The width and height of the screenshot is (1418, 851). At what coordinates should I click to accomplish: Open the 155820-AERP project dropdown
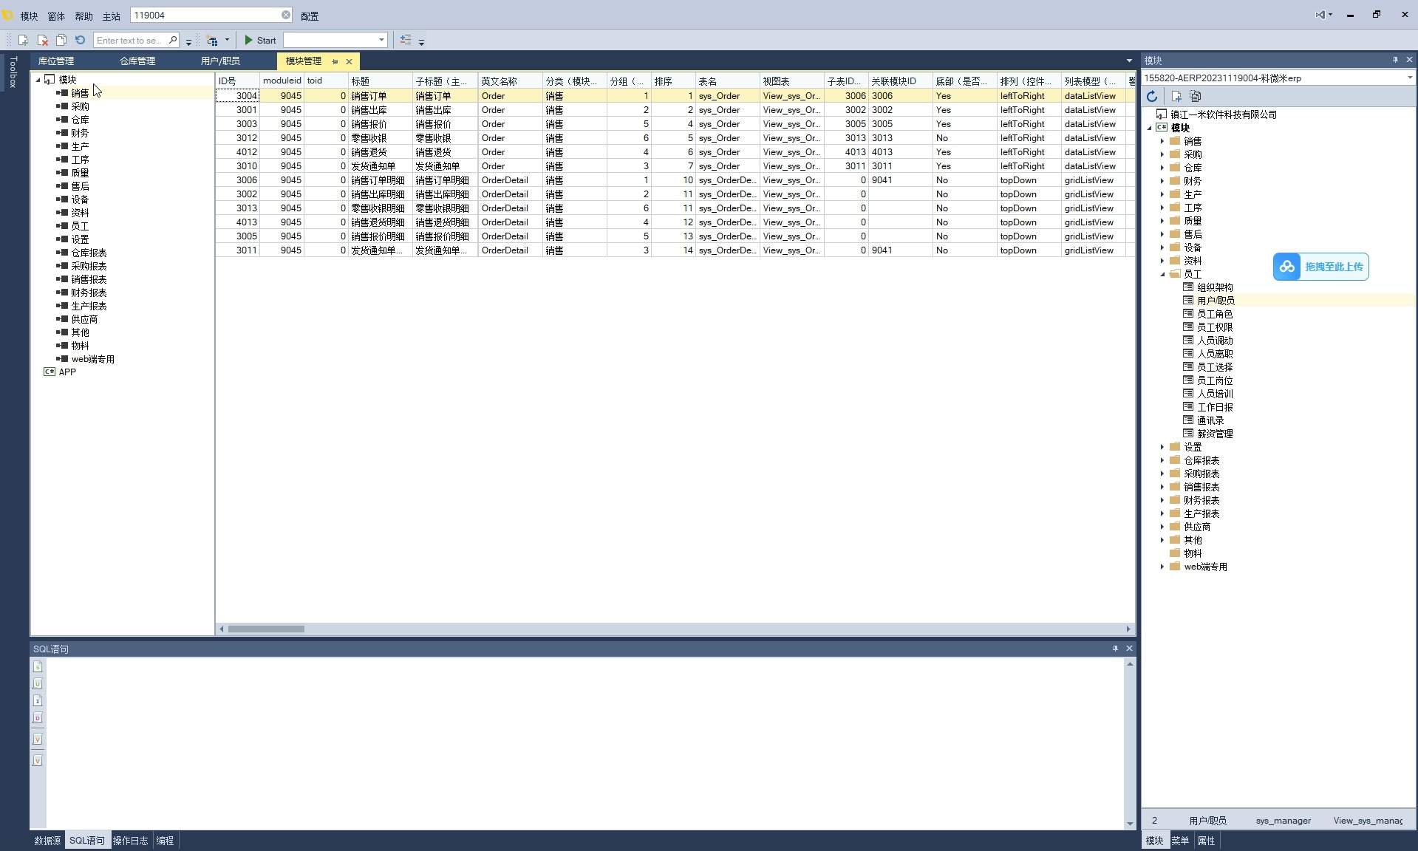click(1408, 77)
